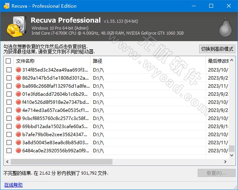
Task: Minimize the Recuva window
Action: point(194,6)
